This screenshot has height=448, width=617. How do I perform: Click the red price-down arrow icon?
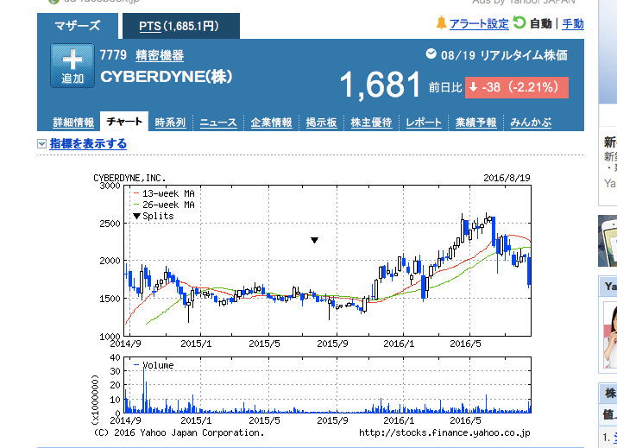tap(474, 87)
